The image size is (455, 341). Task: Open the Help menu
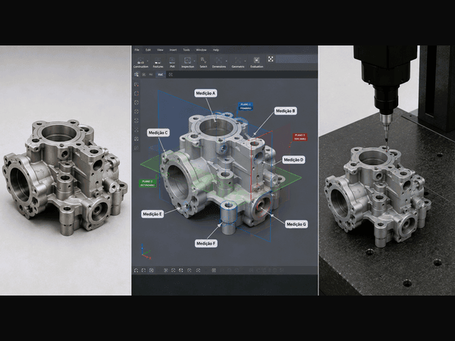216,50
